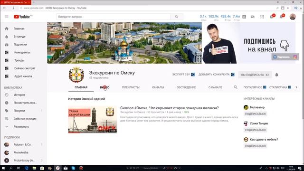Open the account avatar menu
Screen dimensions: 304x171
[x=293, y=17]
